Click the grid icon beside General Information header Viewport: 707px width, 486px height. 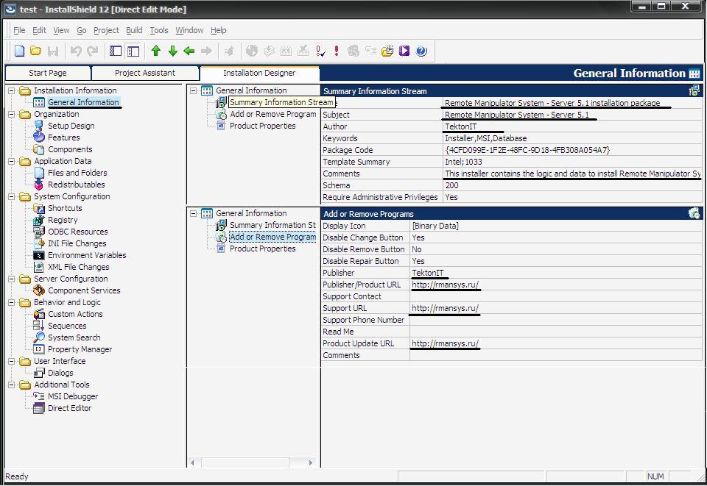point(694,74)
